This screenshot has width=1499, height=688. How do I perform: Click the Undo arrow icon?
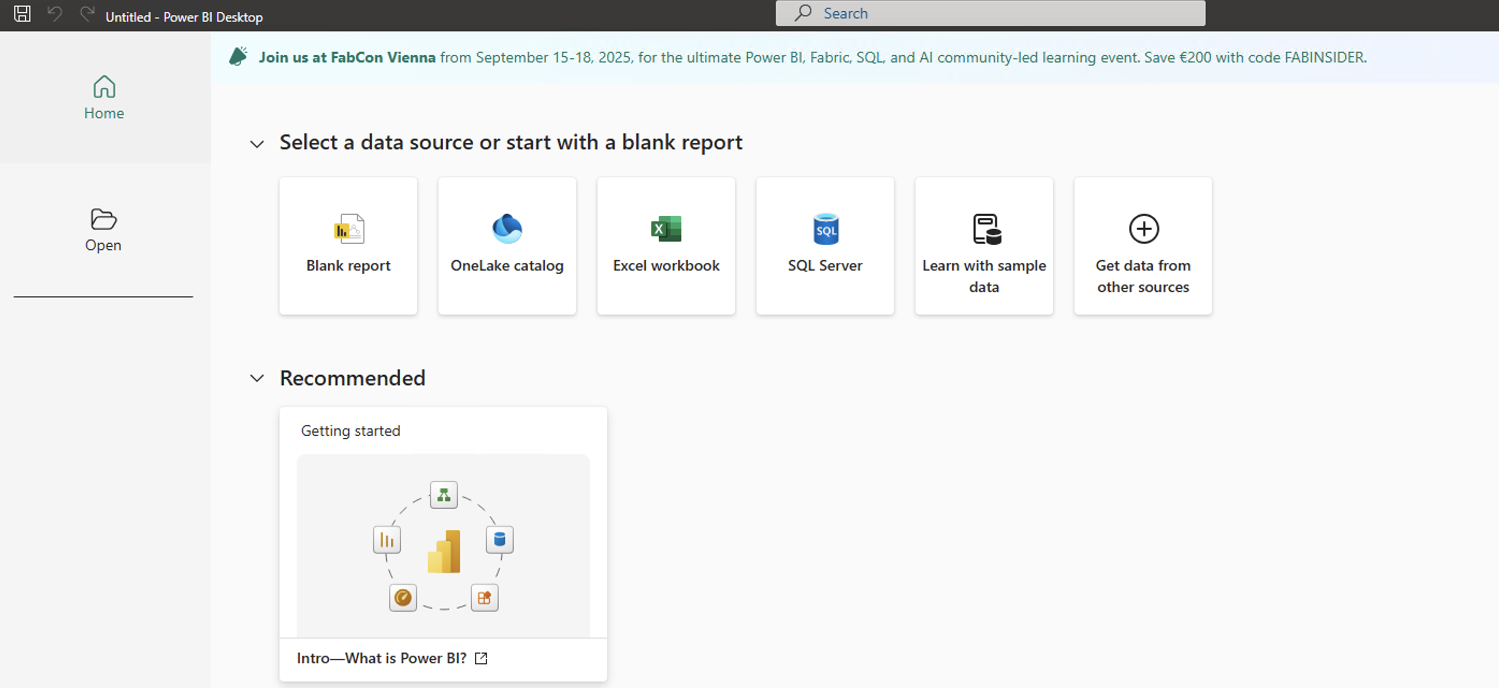point(55,14)
